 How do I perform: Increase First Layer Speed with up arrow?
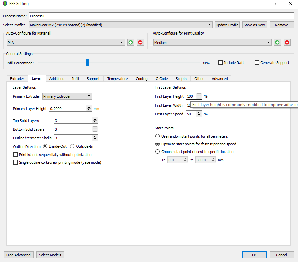(199, 112)
